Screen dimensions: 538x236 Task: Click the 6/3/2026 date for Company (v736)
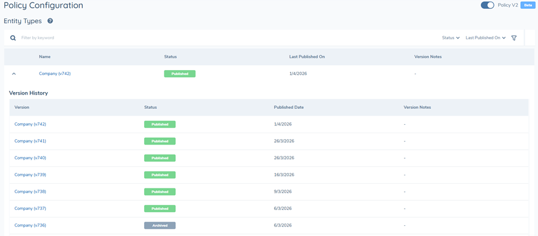point(283,225)
